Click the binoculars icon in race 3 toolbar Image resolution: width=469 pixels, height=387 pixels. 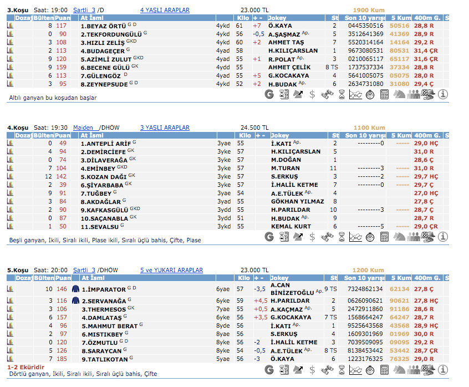coord(327,95)
